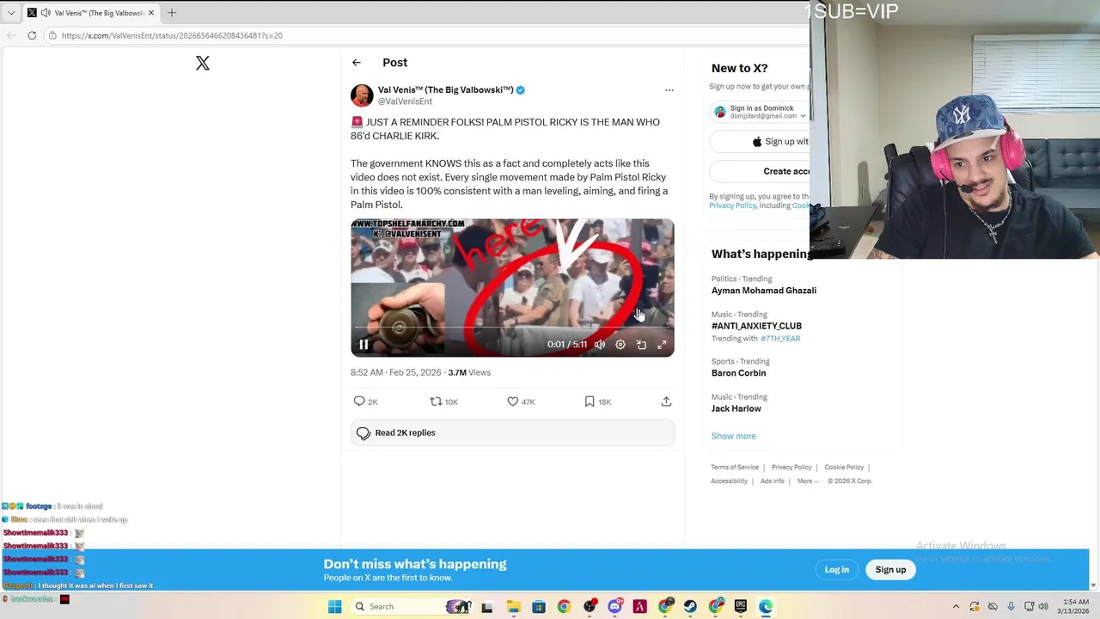
Task: Bookmark the post showing 18K
Action: pyautogui.click(x=589, y=401)
